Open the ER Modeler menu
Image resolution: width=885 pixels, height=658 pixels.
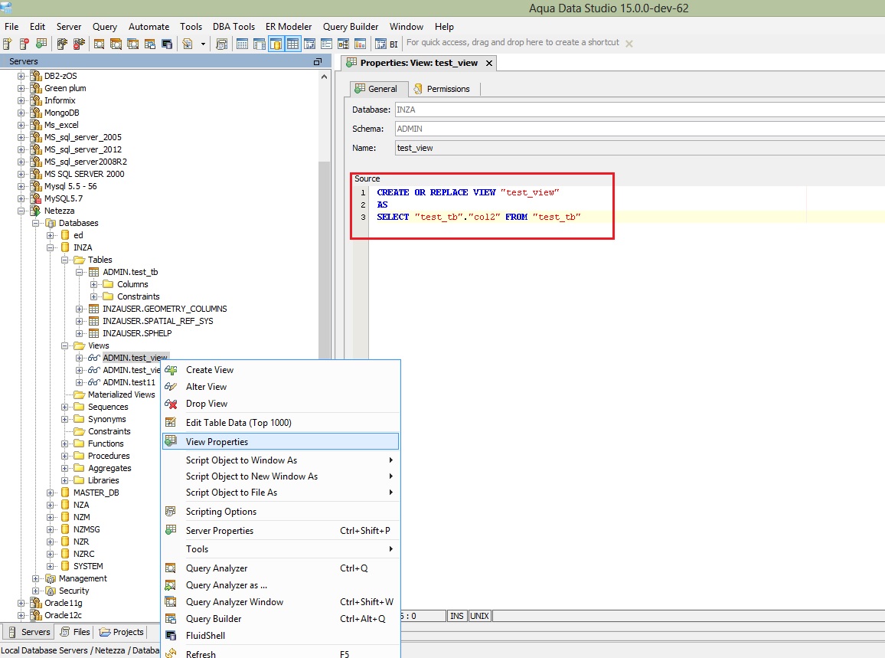pos(289,27)
